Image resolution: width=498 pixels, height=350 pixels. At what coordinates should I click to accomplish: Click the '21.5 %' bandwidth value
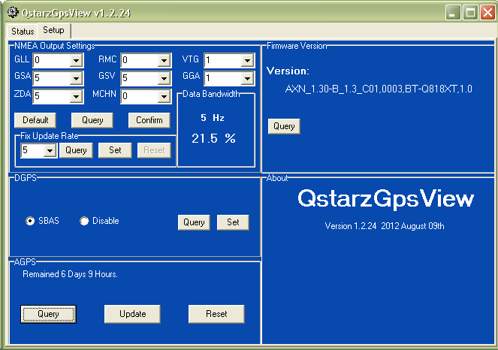(x=213, y=138)
